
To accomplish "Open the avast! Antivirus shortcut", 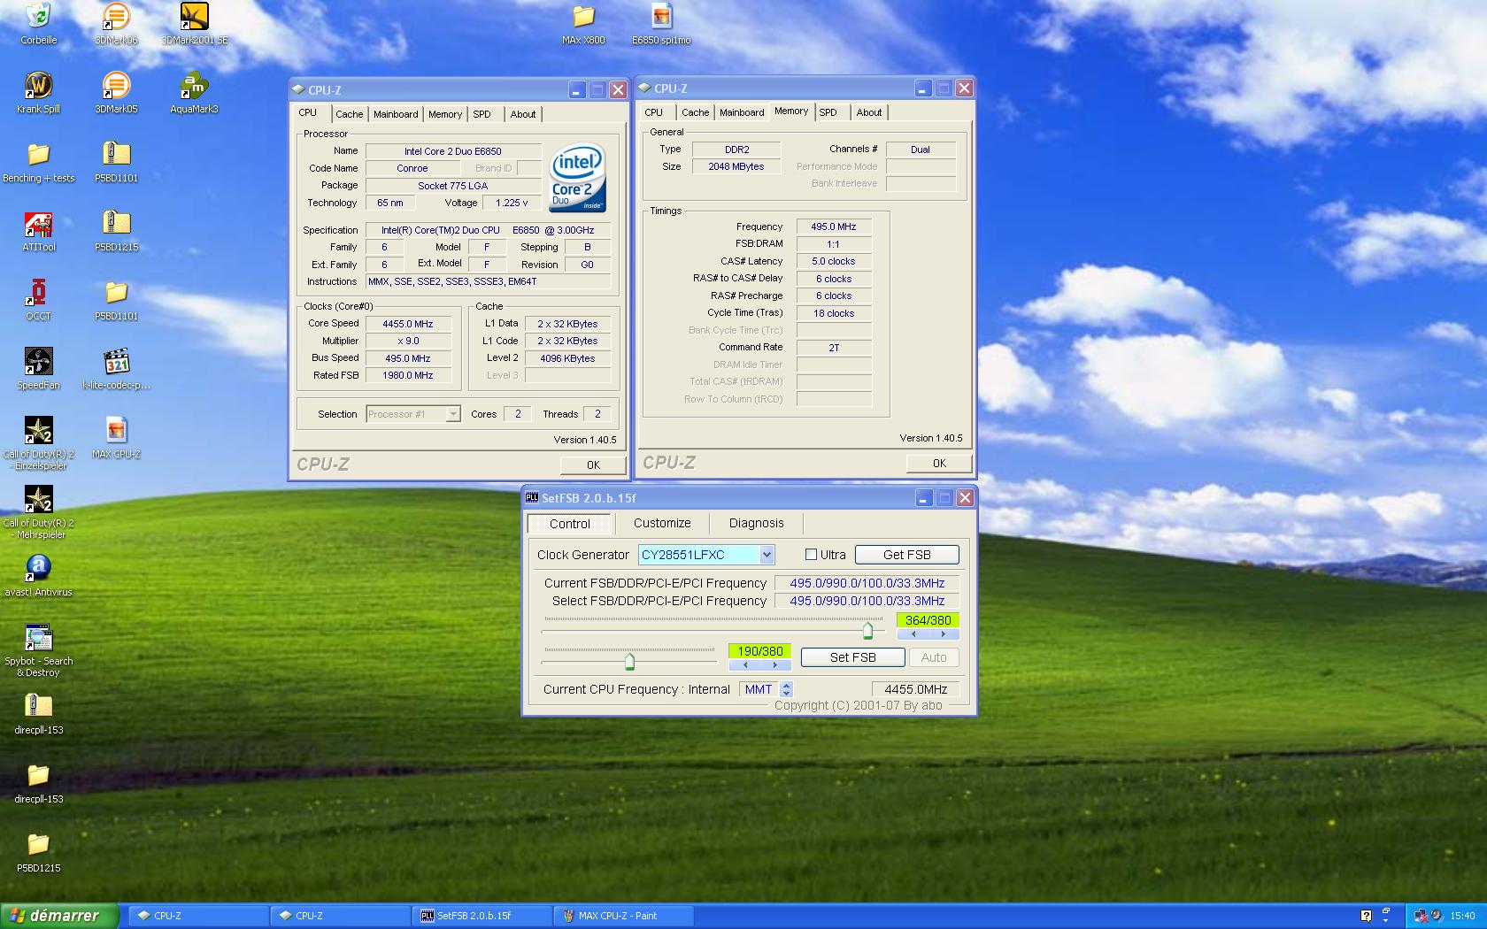I will pyautogui.click(x=38, y=568).
